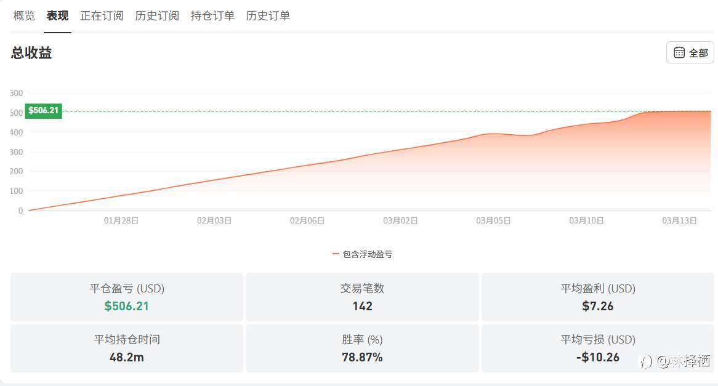Viewport: 718px width, 386px height.
Task: Open the 历史订阅 tab
Action: click(157, 16)
